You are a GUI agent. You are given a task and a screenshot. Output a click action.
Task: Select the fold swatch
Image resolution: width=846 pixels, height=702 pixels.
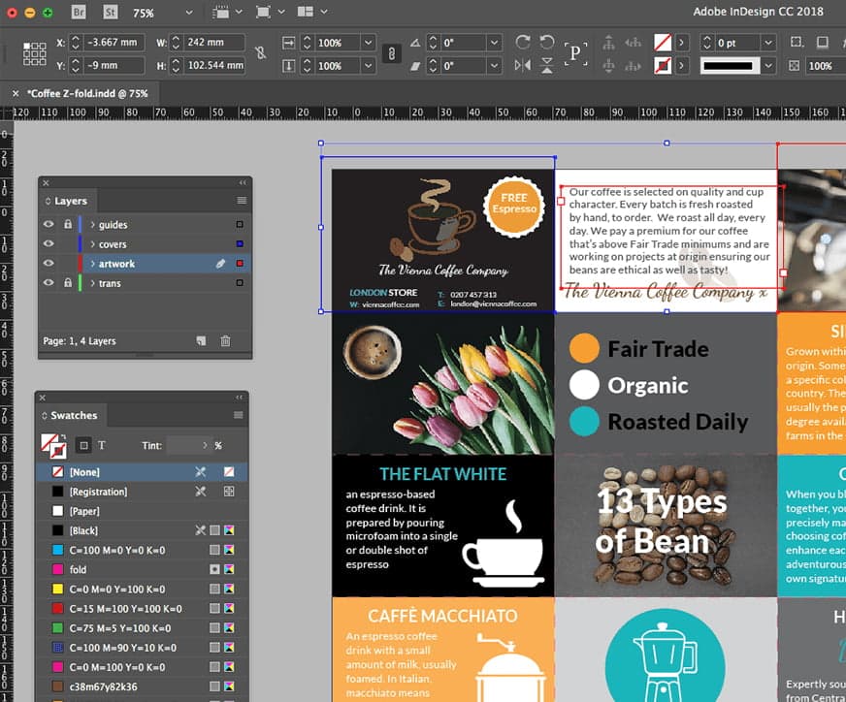[142, 569]
